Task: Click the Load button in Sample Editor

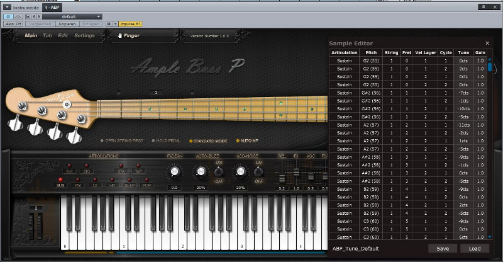Action: (x=475, y=249)
